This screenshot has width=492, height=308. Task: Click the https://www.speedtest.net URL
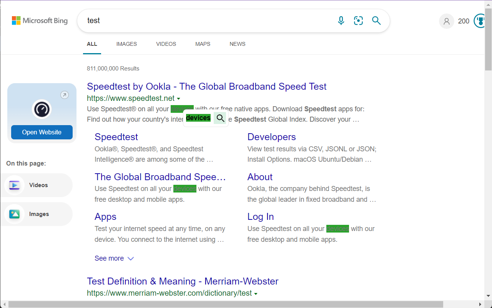coord(131,98)
